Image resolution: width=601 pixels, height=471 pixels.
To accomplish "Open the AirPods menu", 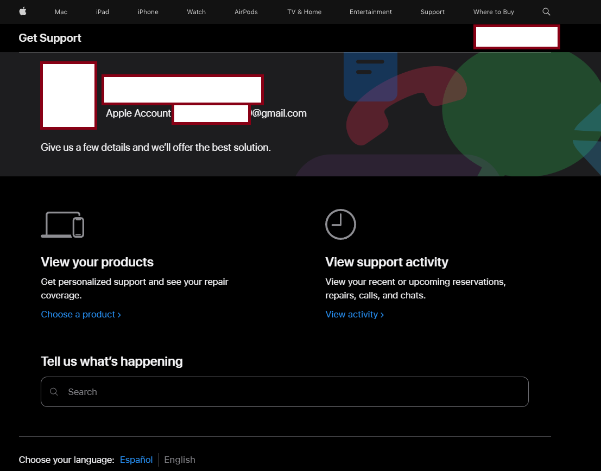I will (246, 12).
